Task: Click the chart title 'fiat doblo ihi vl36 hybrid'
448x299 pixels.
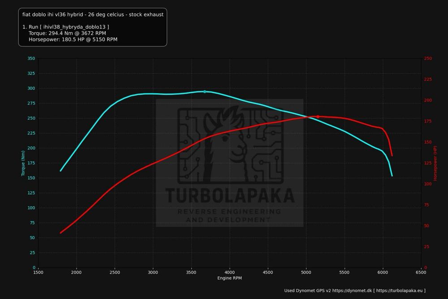Action: coord(53,15)
